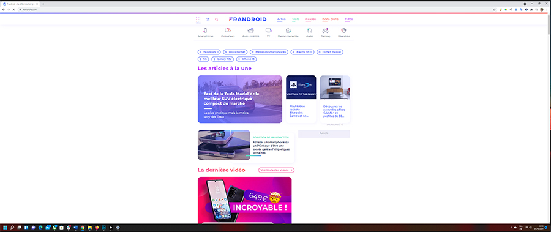Open the Bons plans menu item

pos(331,20)
